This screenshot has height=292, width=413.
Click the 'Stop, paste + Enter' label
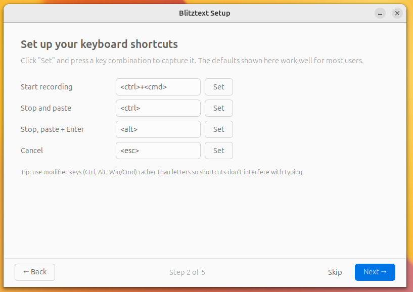point(53,129)
